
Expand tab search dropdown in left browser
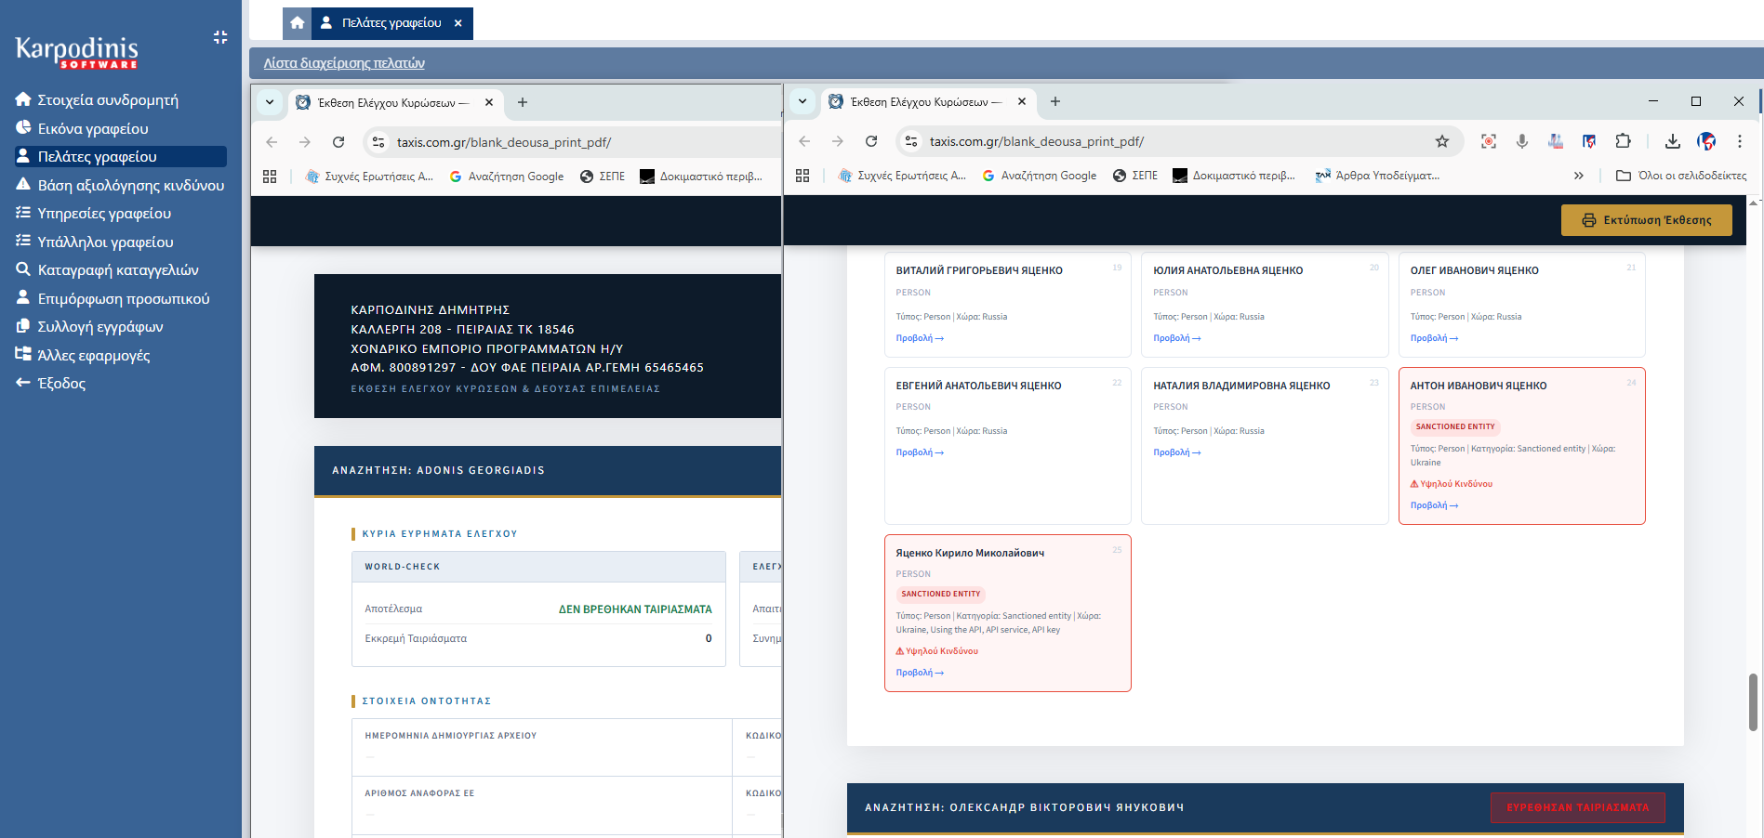coord(270,102)
